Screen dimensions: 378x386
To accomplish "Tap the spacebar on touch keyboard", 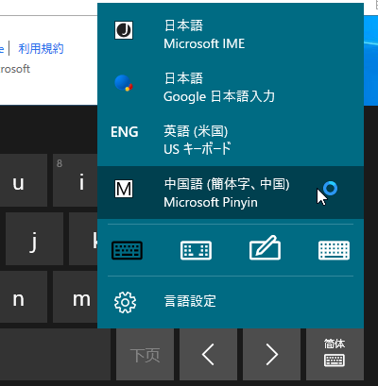I will (55, 354).
